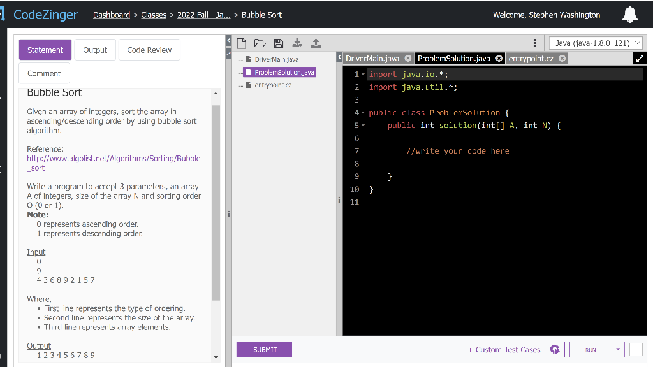Image resolution: width=653 pixels, height=367 pixels.
Task: Open the three-dot editor options menu
Action: tap(534, 43)
